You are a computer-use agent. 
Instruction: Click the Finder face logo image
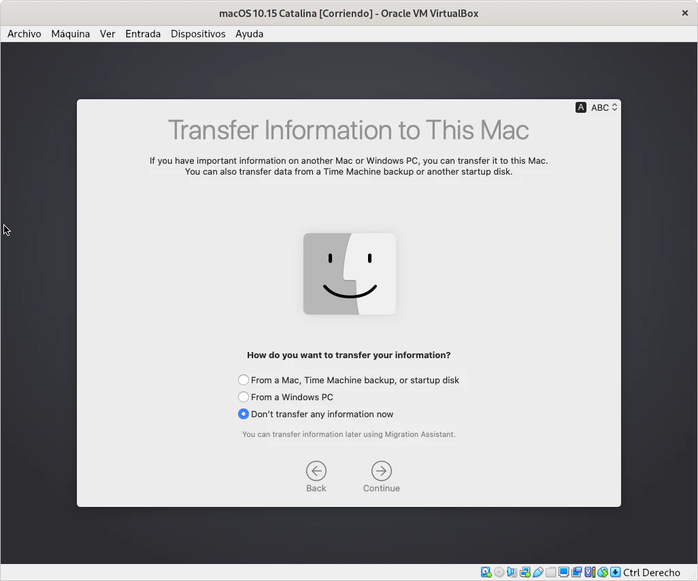[349, 274]
